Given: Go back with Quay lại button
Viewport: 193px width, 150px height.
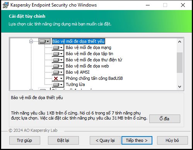Looking at the screenshot, I should (105, 140).
